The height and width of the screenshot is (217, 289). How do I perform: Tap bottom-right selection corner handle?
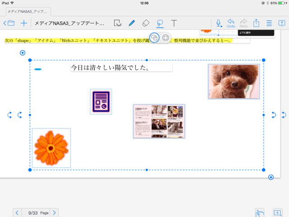coord(264,170)
